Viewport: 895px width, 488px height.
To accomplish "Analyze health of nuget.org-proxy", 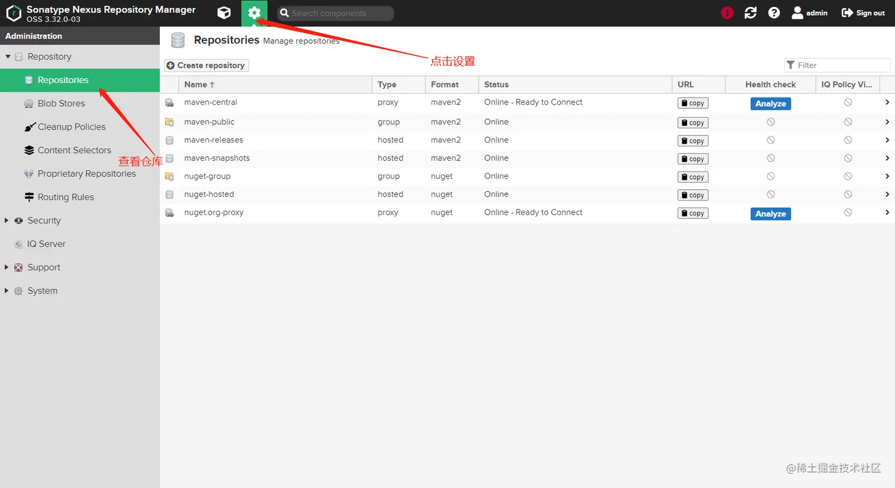I will (x=771, y=214).
